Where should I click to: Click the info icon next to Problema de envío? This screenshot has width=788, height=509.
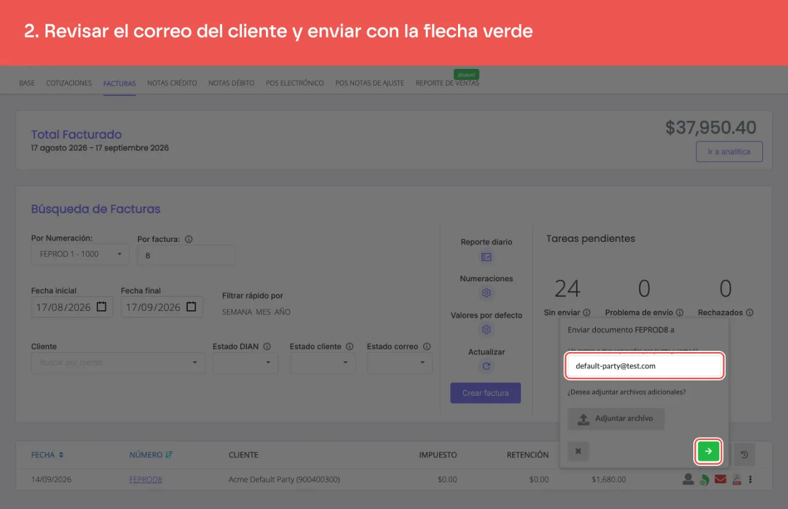pos(680,313)
